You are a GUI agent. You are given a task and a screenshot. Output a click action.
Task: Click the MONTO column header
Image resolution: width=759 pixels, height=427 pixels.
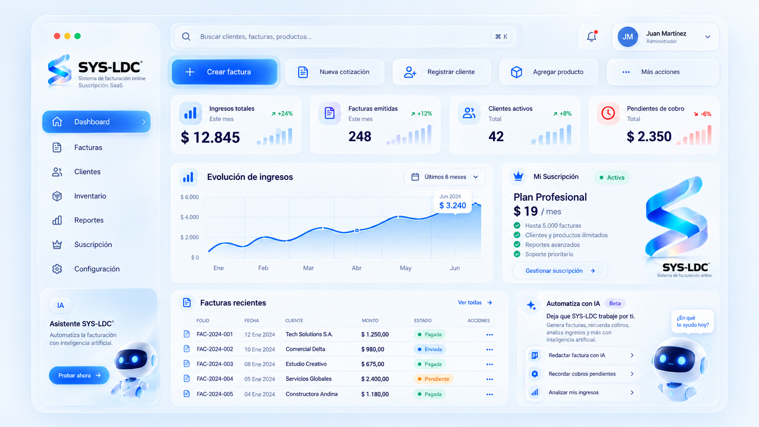coord(370,320)
